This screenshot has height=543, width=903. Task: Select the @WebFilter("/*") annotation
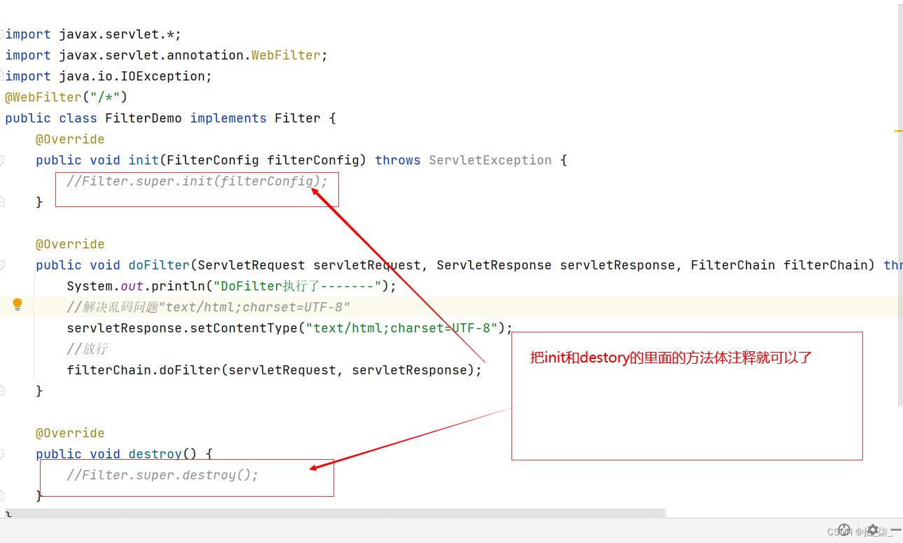(x=67, y=97)
